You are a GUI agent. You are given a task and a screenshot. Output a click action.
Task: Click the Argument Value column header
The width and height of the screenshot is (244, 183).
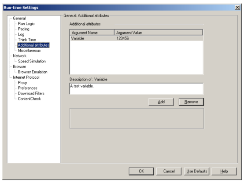159,33
